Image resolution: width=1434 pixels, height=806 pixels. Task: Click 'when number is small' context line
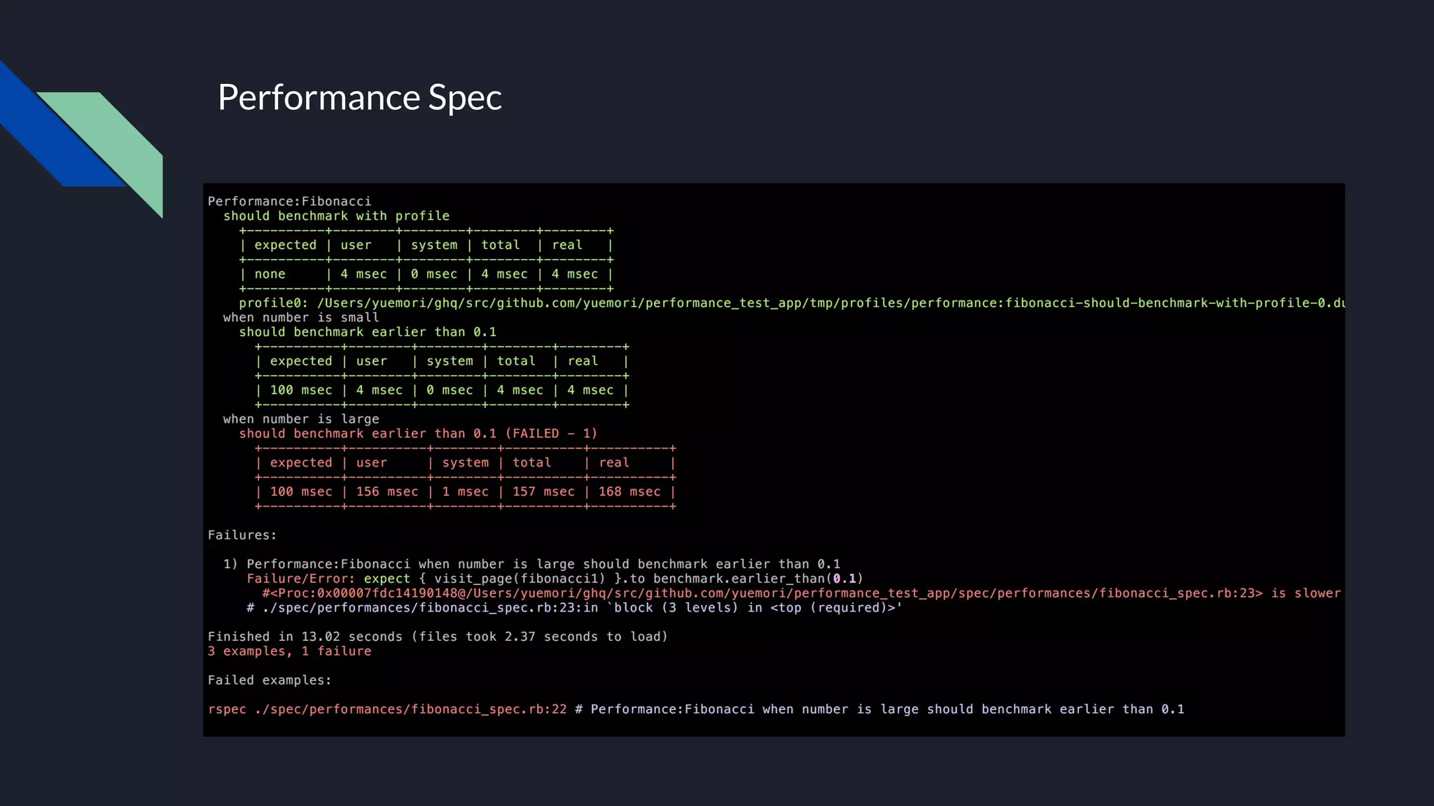301,318
